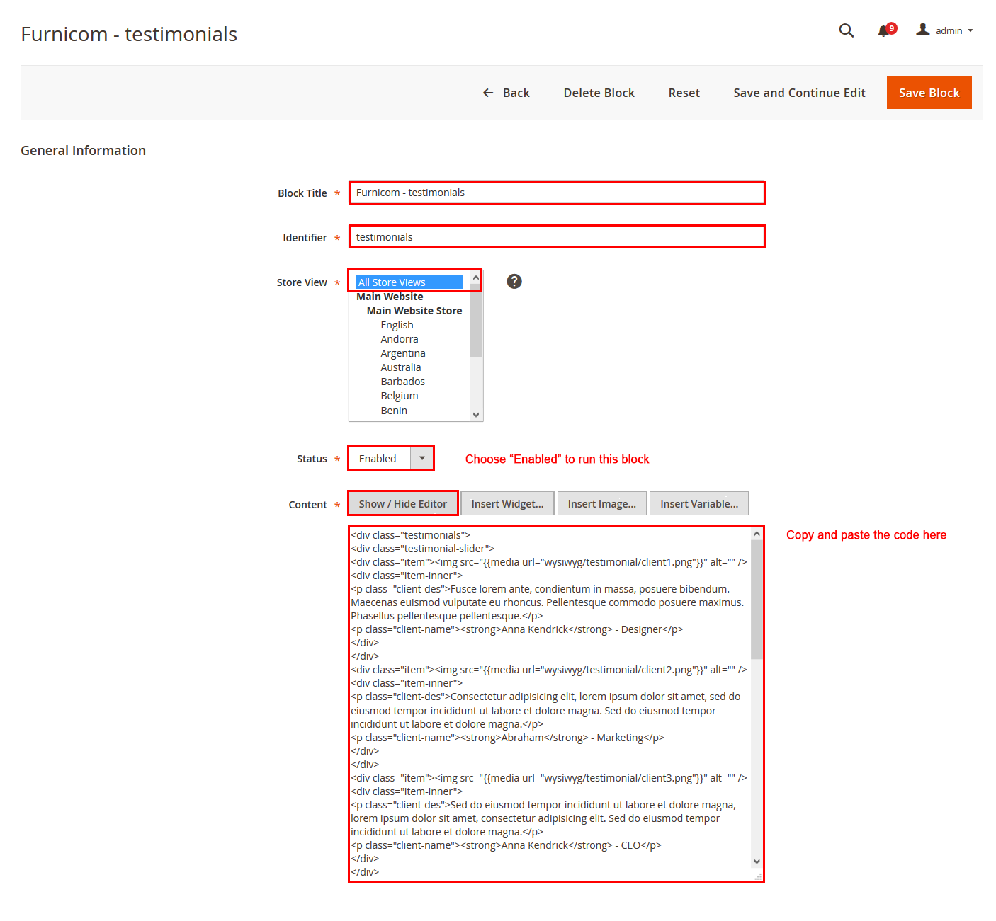Focus the Block Title input field
Image resolution: width=996 pixels, height=921 pixels.
557,193
